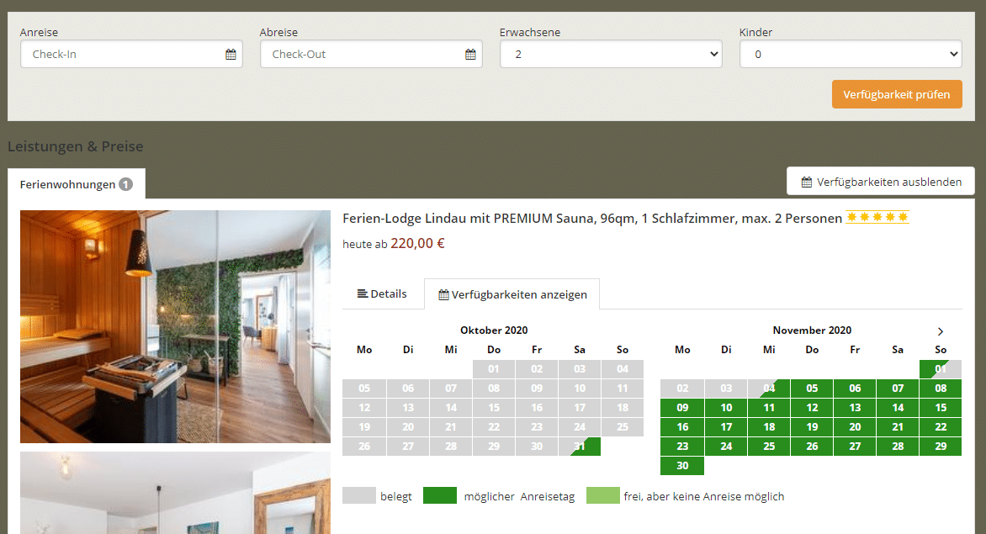Open the Ferien-Lodge Lindau title link
The height and width of the screenshot is (534, 986).
591,219
